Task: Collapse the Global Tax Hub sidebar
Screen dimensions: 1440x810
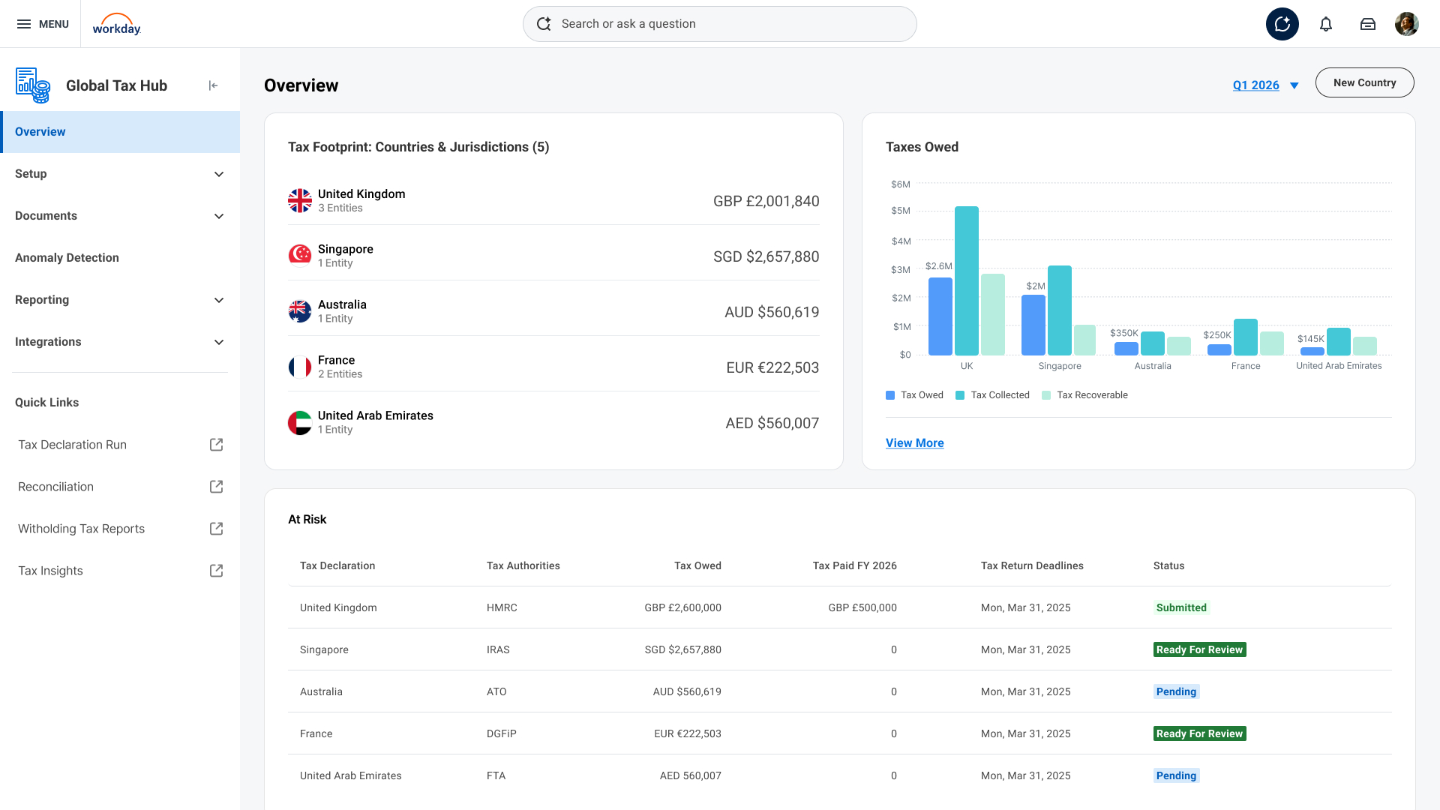Action: (x=213, y=85)
